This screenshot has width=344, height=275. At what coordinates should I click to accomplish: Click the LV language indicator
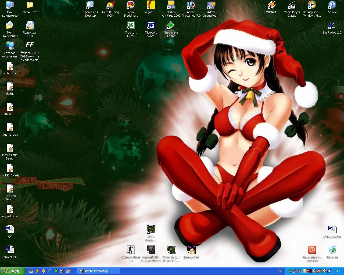click(280, 271)
